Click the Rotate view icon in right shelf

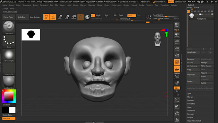[177, 120]
